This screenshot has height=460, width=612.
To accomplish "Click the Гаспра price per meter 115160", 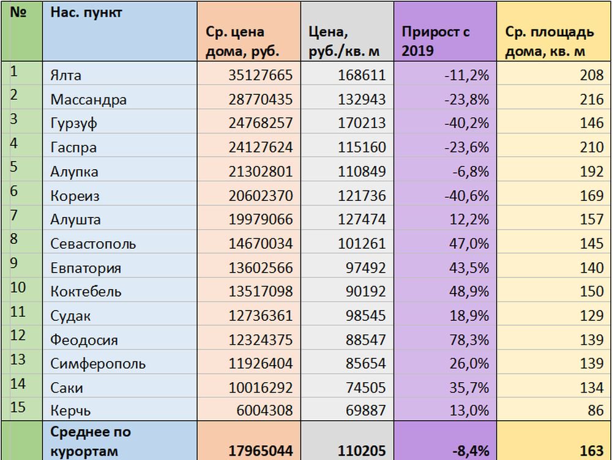I will pyautogui.click(x=362, y=148).
